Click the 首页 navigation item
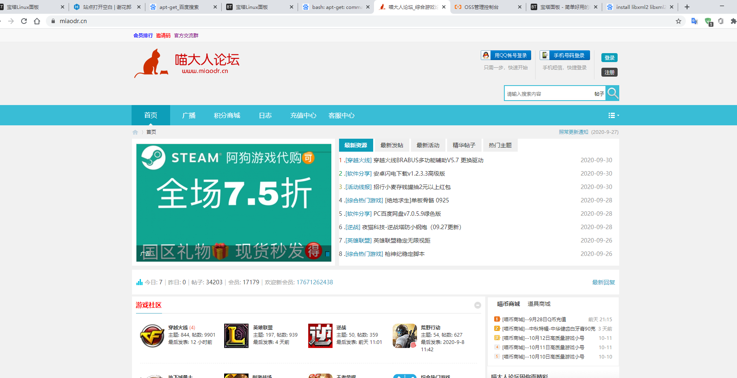Image resolution: width=737 pixels, height=378 pixels. [x=151, y=116]
